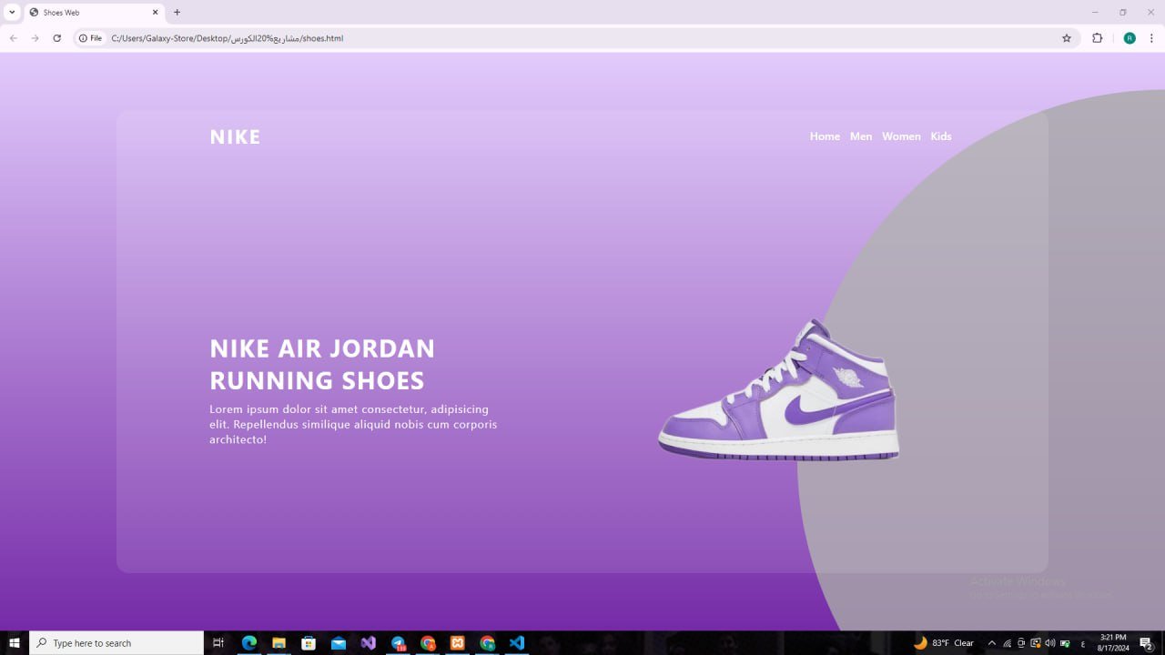
Task: Click the Lorem ipsum description paragraph
Action: pos(353,424)
